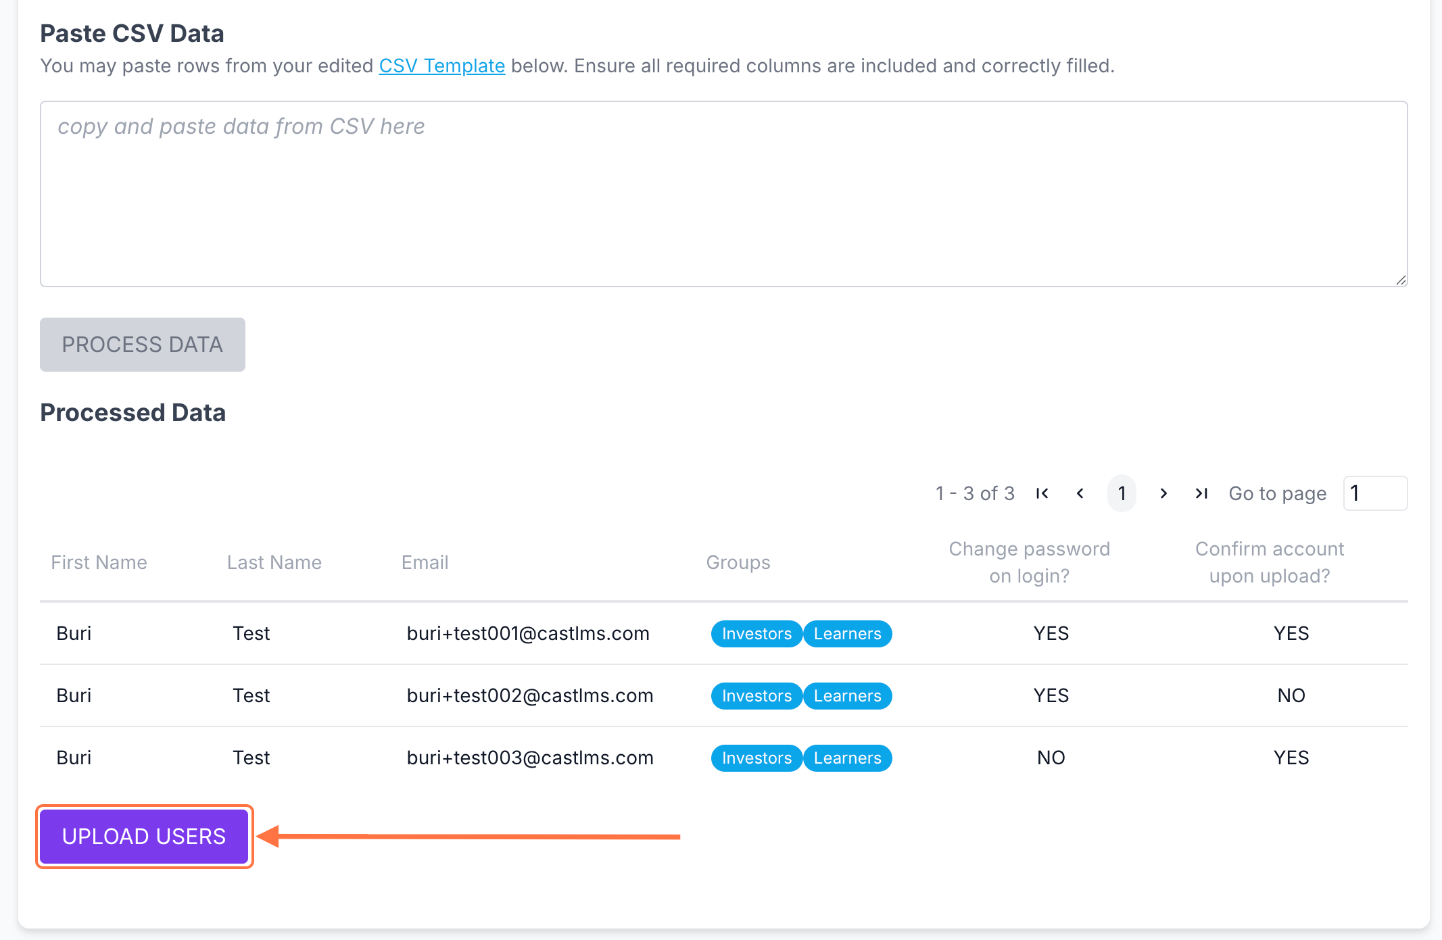This screenshot has height=940, width=1442.
Task: Jump to last page icon
Action: point(1201,493)
